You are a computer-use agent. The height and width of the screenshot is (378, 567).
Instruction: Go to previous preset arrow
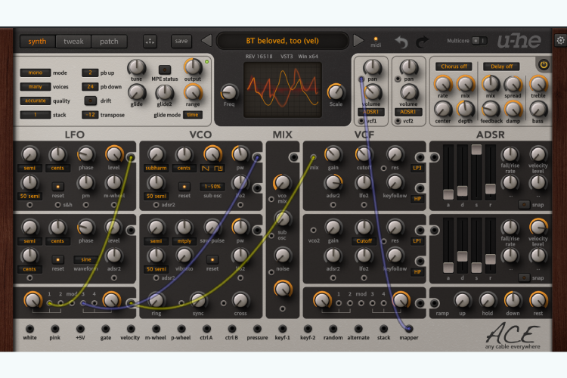[206, 41]
